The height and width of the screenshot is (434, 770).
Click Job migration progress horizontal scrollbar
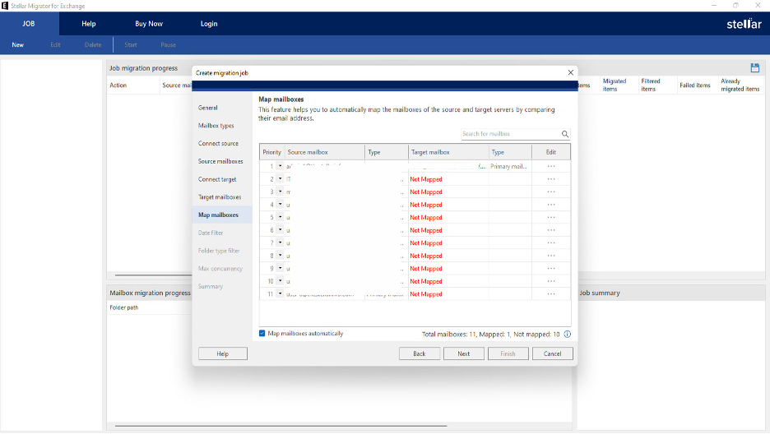click(x=153, y=275)
